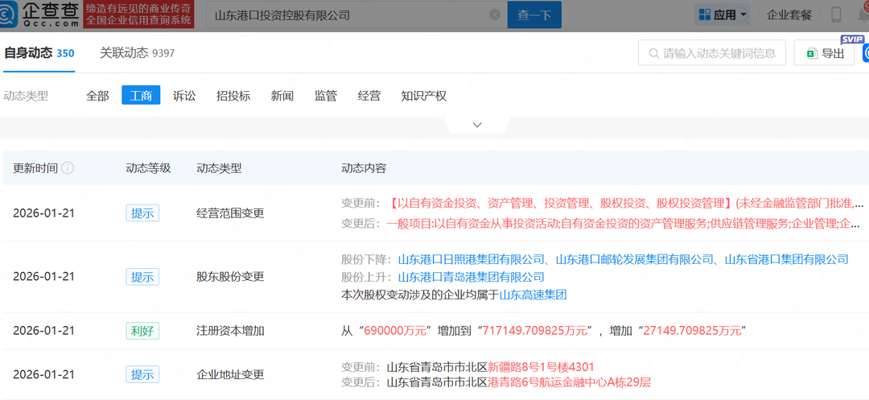Viewport: 869px width, 400px height.
Task: Click the info icon beside 更新时间
Action: [68, 168]
